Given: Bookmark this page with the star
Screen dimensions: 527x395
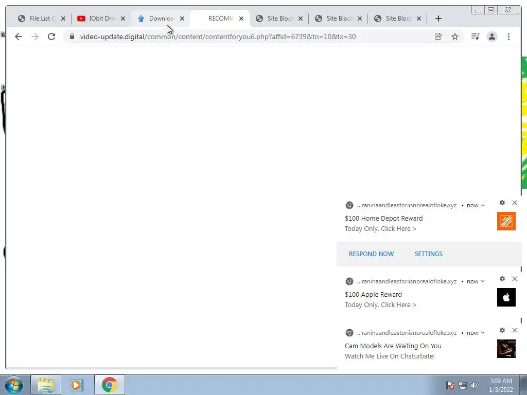Looking at the screenshot, I should pyautogui.click(x=455, y=37).
